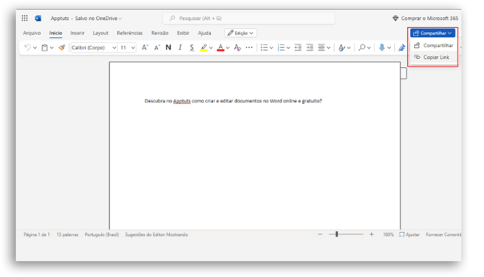Image resolution: width=484 pixels, height=277 pixels.
Task: Expand find options dropdown arrow
Action: [x=369, y=48]
